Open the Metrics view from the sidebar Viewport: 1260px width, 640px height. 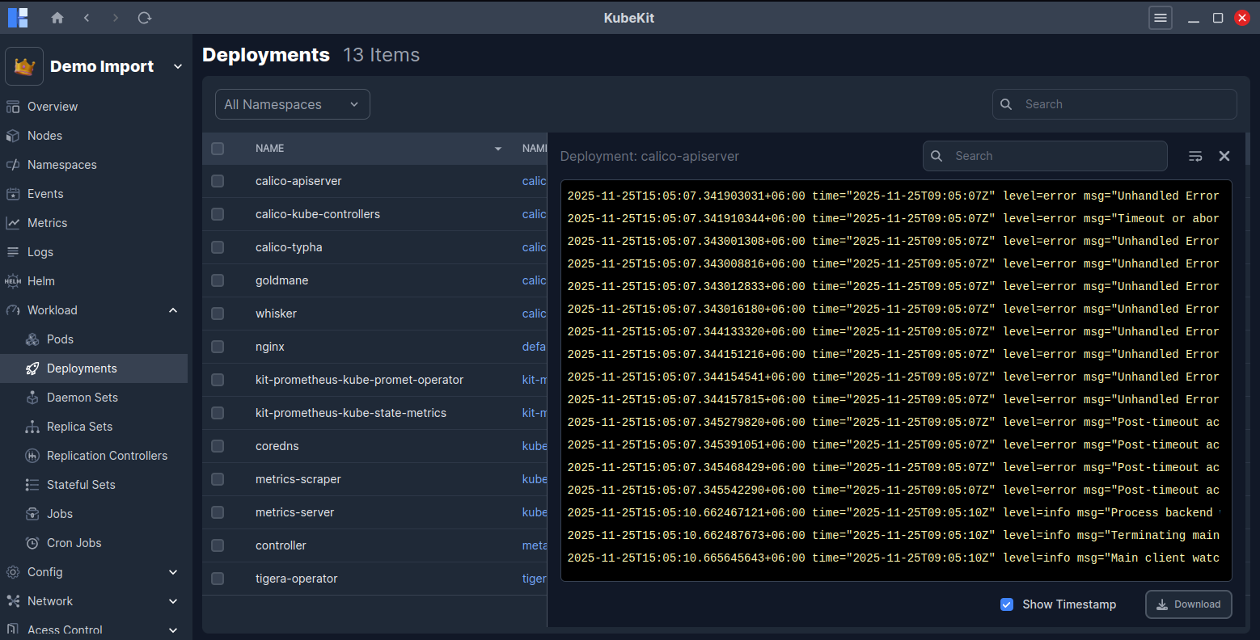pyautogui.click(x=45, y=222)
